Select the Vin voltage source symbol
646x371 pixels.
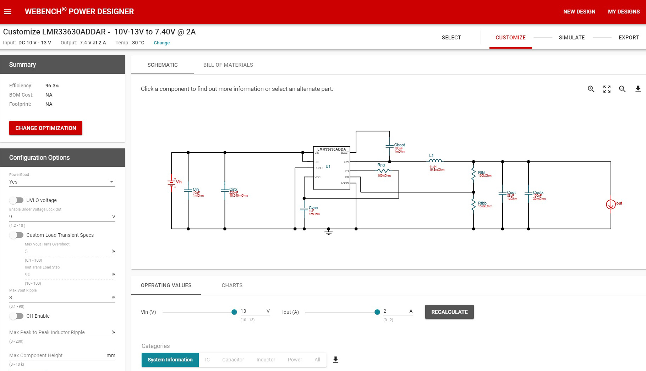[x=172, y=182]
